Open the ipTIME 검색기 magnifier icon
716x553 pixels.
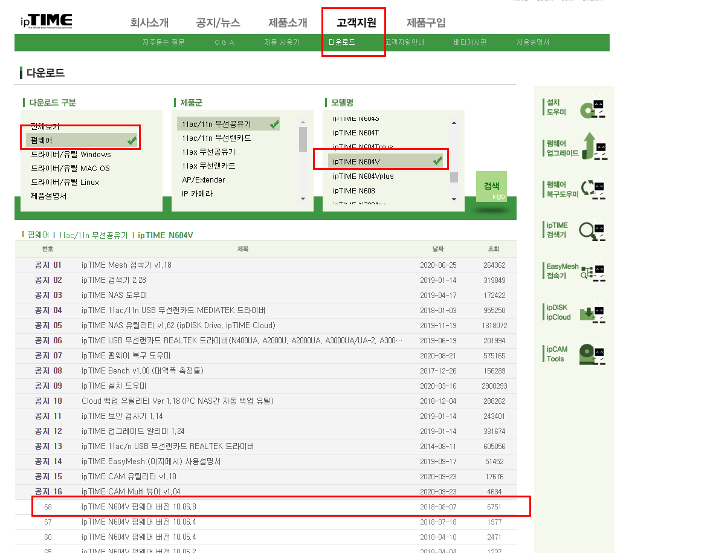pyautogui.click(x=592, y=231)
